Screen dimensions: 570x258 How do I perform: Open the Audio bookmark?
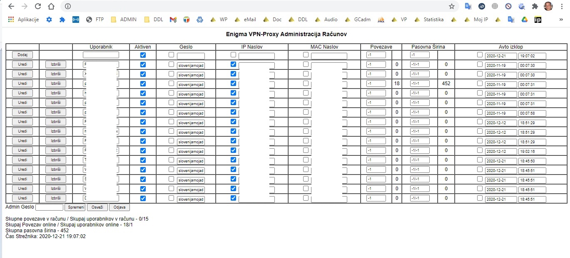click(x=326, y=20)
